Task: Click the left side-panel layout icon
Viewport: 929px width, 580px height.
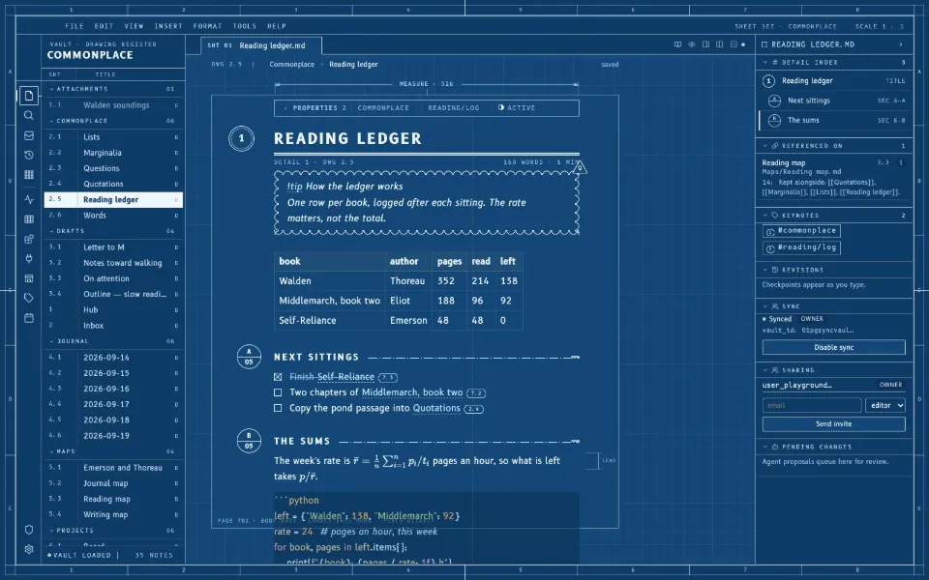Action: tap(705, 44)
